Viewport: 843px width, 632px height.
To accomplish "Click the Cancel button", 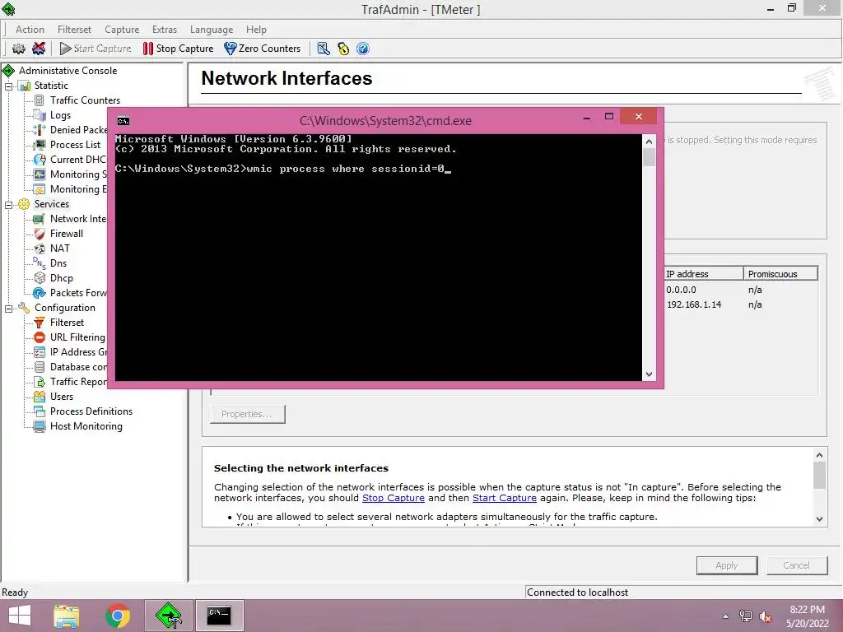I will click(x=796, y=565).
